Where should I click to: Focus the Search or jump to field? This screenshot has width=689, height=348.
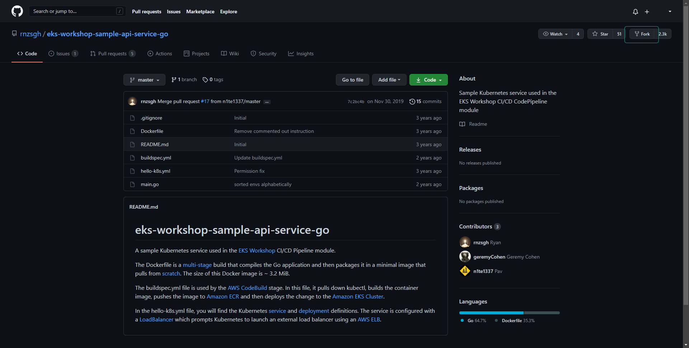tap(77, 11)
